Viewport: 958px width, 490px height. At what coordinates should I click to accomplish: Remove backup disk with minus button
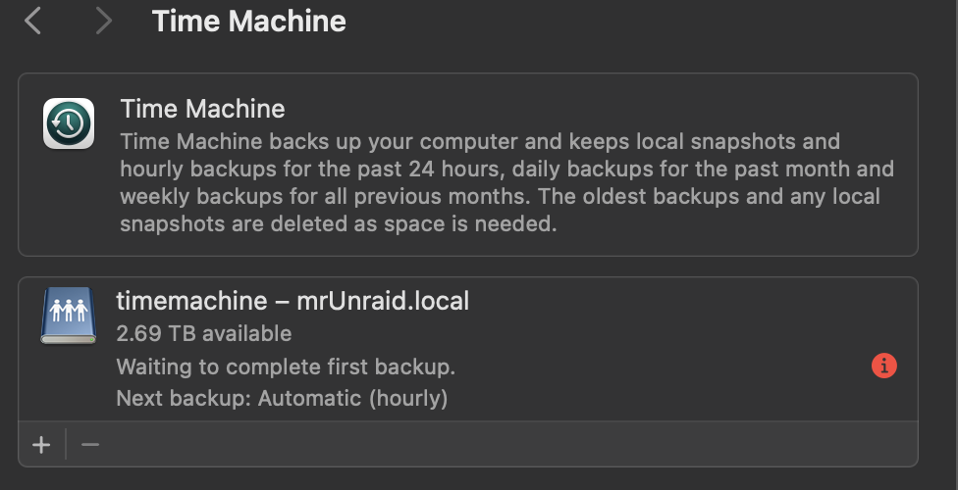(x=90, y=445)
